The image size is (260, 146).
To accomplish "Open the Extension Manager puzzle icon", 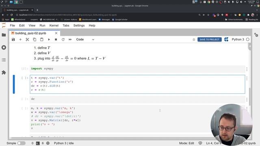I will coord(4,73).
